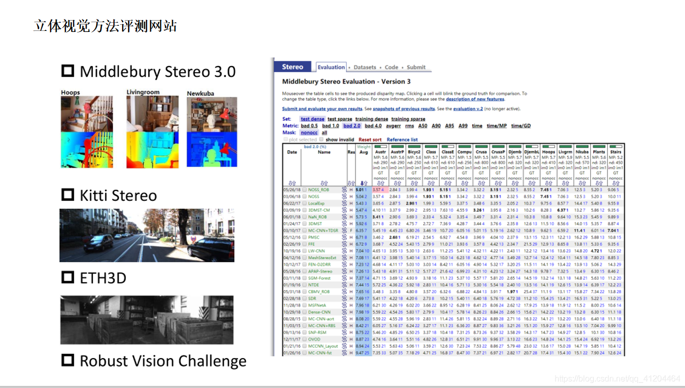The image size is (685, 388).
Task: Tick the APAP-Stereo row checkbox
Action: (x=305, y=271)
